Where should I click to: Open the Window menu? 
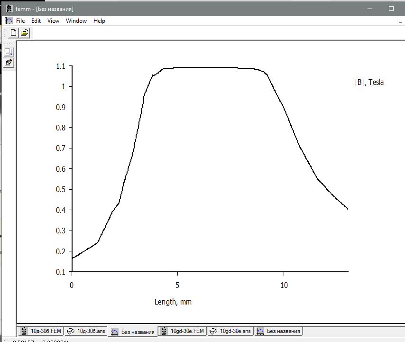[x=76, y=21]
